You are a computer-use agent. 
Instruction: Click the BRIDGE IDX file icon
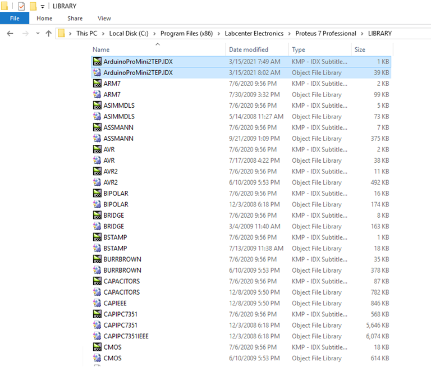tap(97, 216)
